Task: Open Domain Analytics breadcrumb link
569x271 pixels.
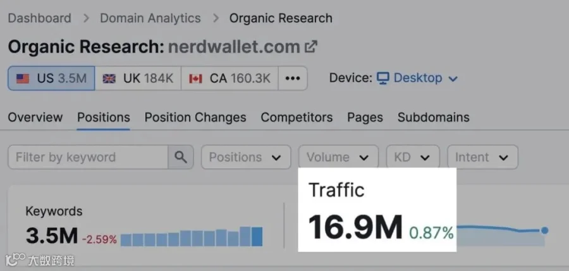Action: point(150,18)
